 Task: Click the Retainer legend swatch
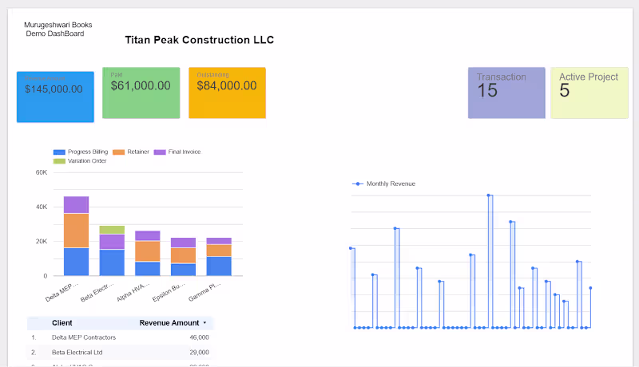click(118, 152)
